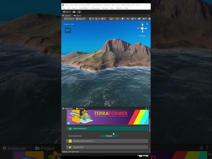Viewport: 212px width, 159px height.
Task: Expand grid snapping options arrow
Action: (x=99, y=19)
